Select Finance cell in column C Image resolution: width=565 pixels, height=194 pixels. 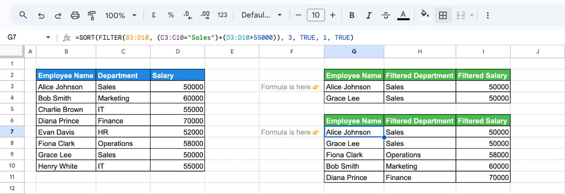coord(123,121)
